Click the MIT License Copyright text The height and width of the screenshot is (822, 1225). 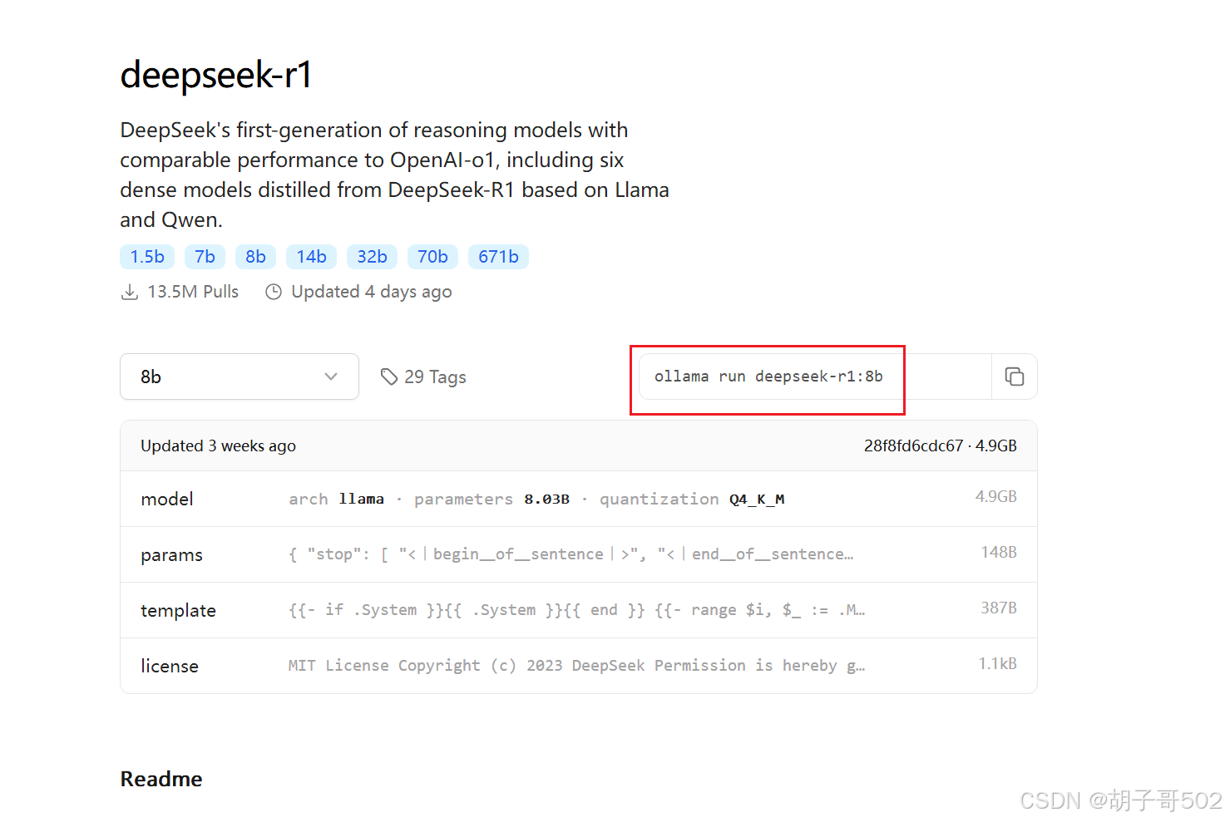[x=576, y=666]
